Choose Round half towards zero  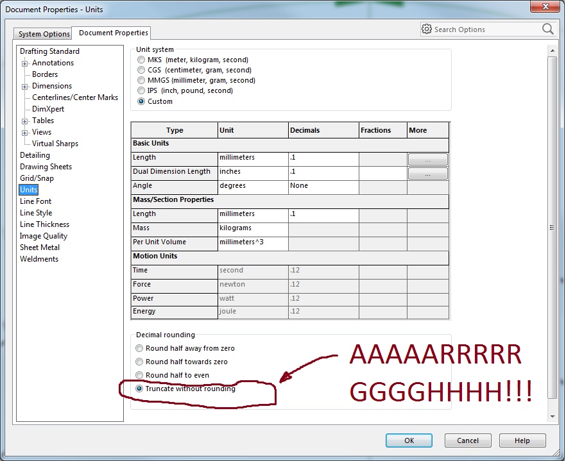(139, 362)
